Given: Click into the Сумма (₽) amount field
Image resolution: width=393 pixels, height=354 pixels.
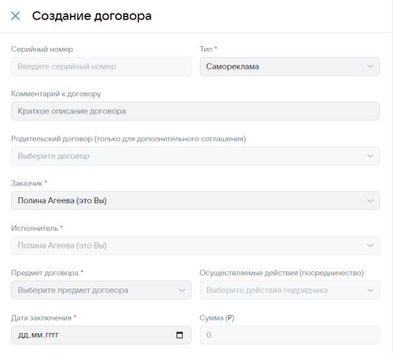Looking at the screenshot, I should [x=290, y=335].
